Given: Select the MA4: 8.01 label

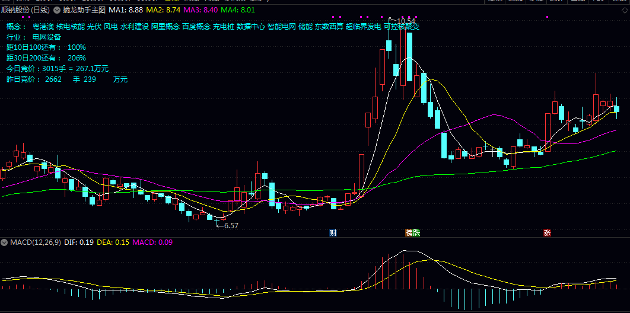Looking at the screenshot, I should point(237,9).
